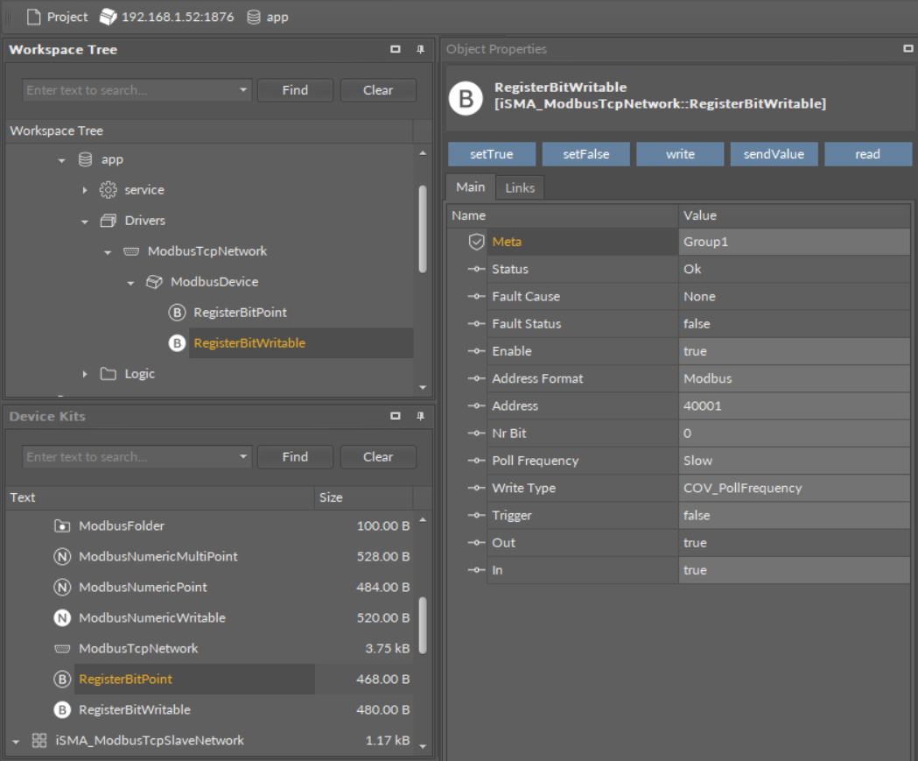Maximize the Object Properties panel

coord(907,49)
